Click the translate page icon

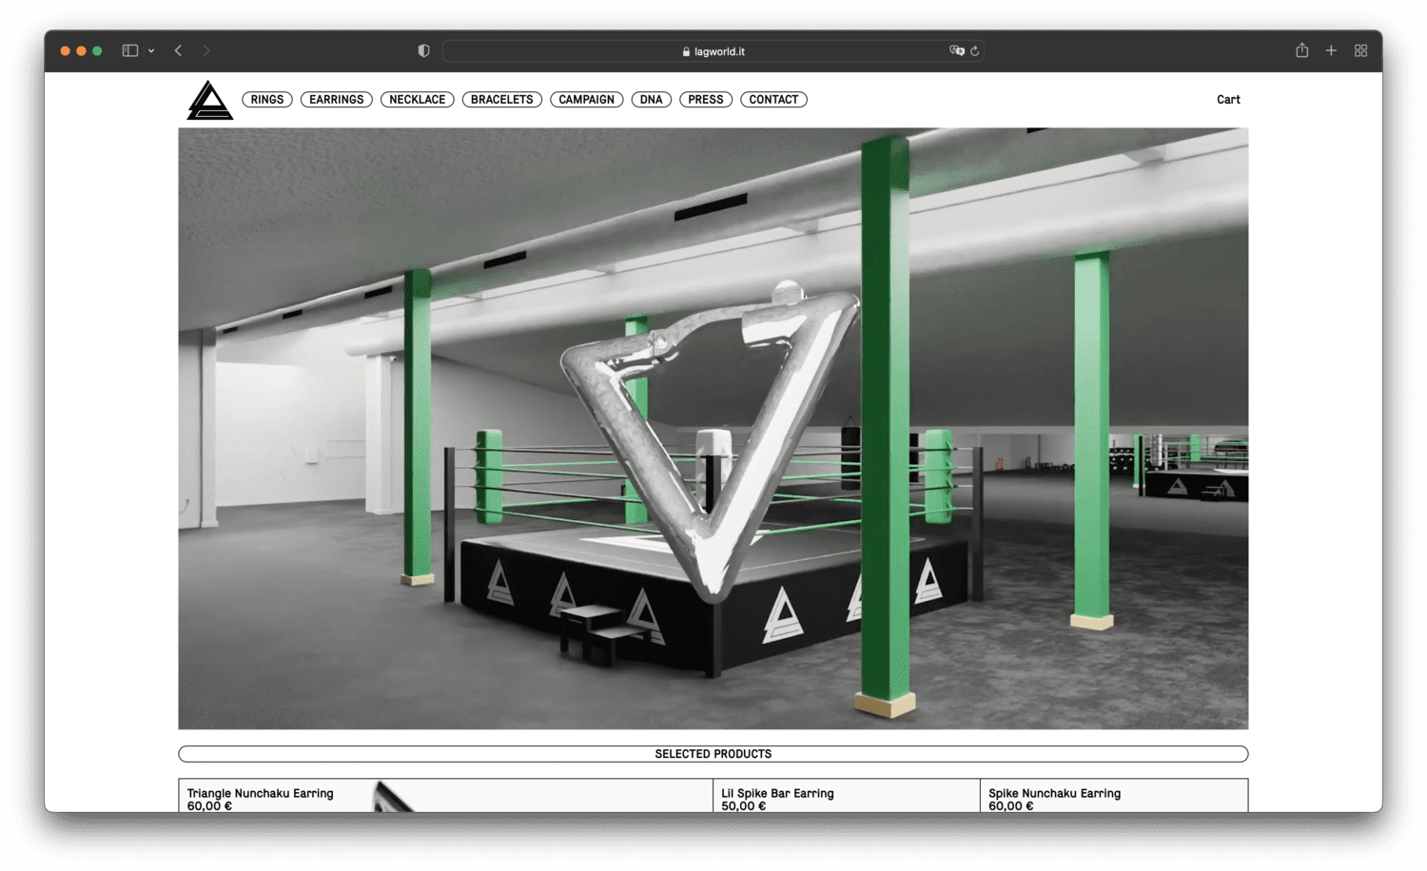click(x=956, y=50)
